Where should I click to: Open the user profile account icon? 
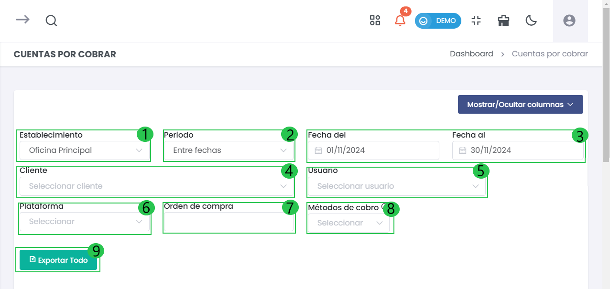tap(569, 21)
